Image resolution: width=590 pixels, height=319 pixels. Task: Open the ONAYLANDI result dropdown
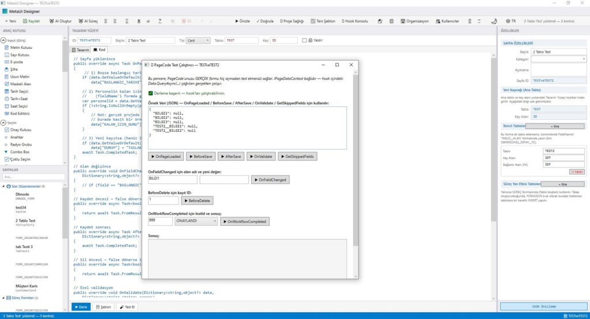(196, 221)
